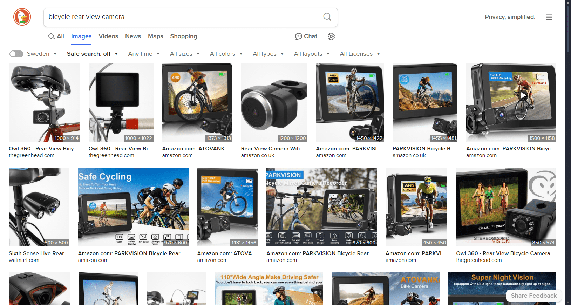The width and height of the screenshot is (571, 305).
Task: Open the ATOVANK Bike Camera thumbnail
Action: [x=386, y=289]
